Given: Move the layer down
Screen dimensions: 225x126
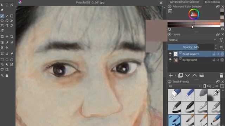Looking at the screenshot, I should 187,75.
